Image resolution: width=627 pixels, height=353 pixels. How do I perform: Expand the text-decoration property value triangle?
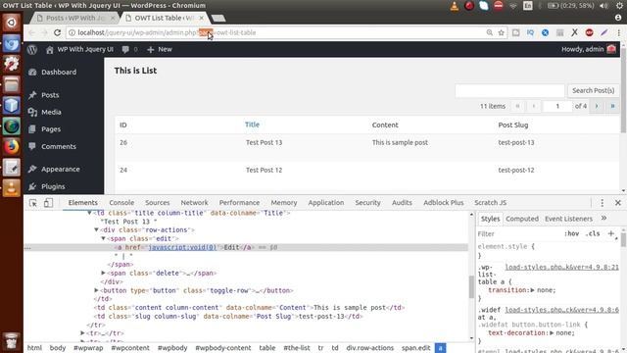click(x=552, y=333)
